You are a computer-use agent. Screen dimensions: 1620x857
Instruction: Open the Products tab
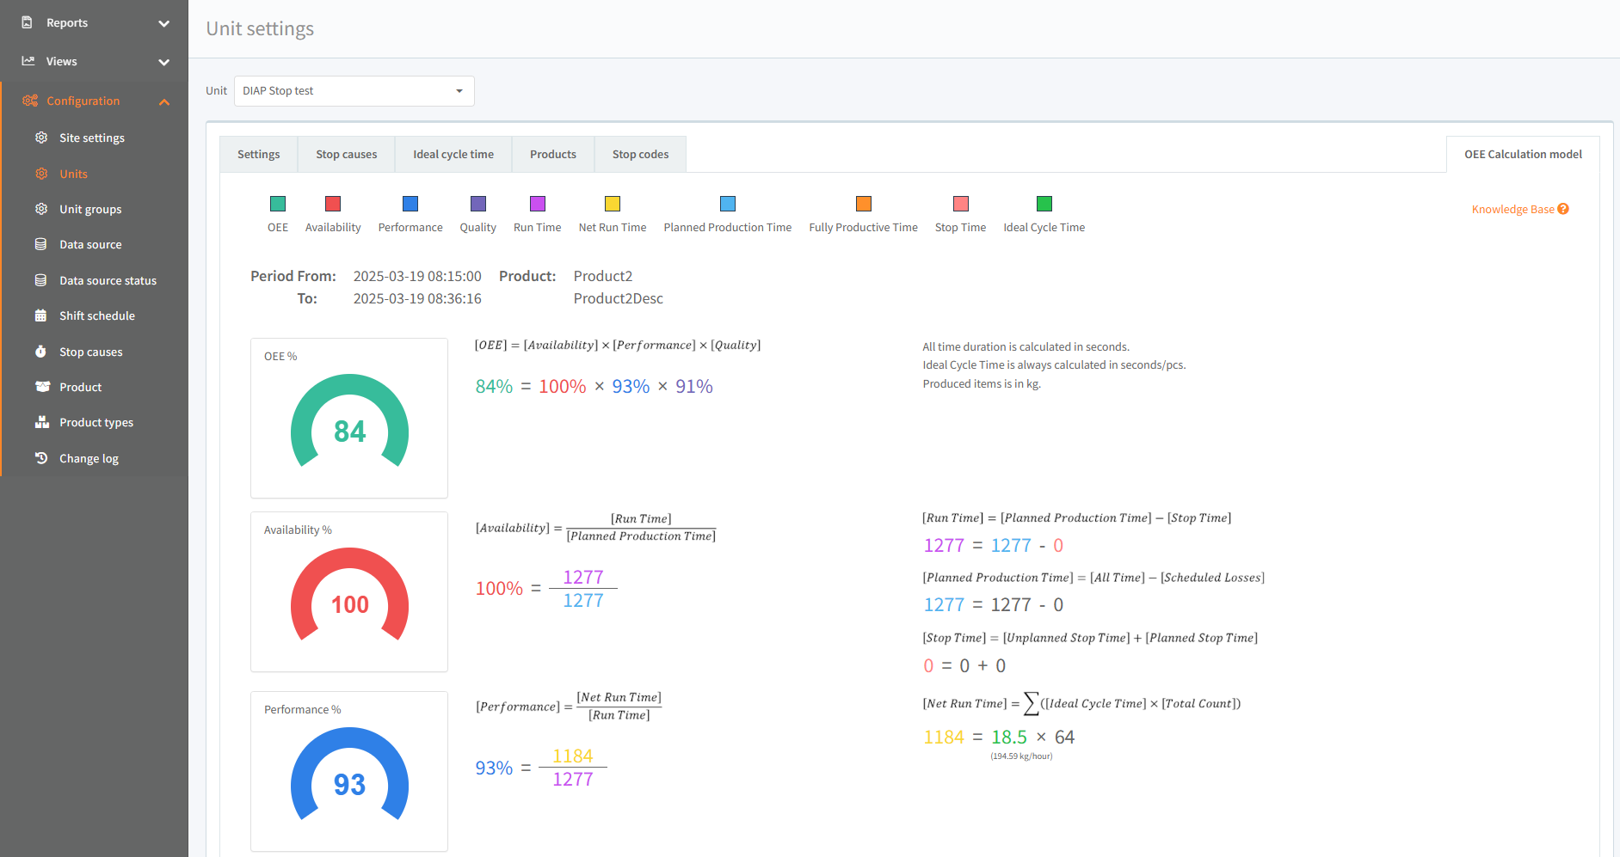pyautogui.click(x=553, y=155)
